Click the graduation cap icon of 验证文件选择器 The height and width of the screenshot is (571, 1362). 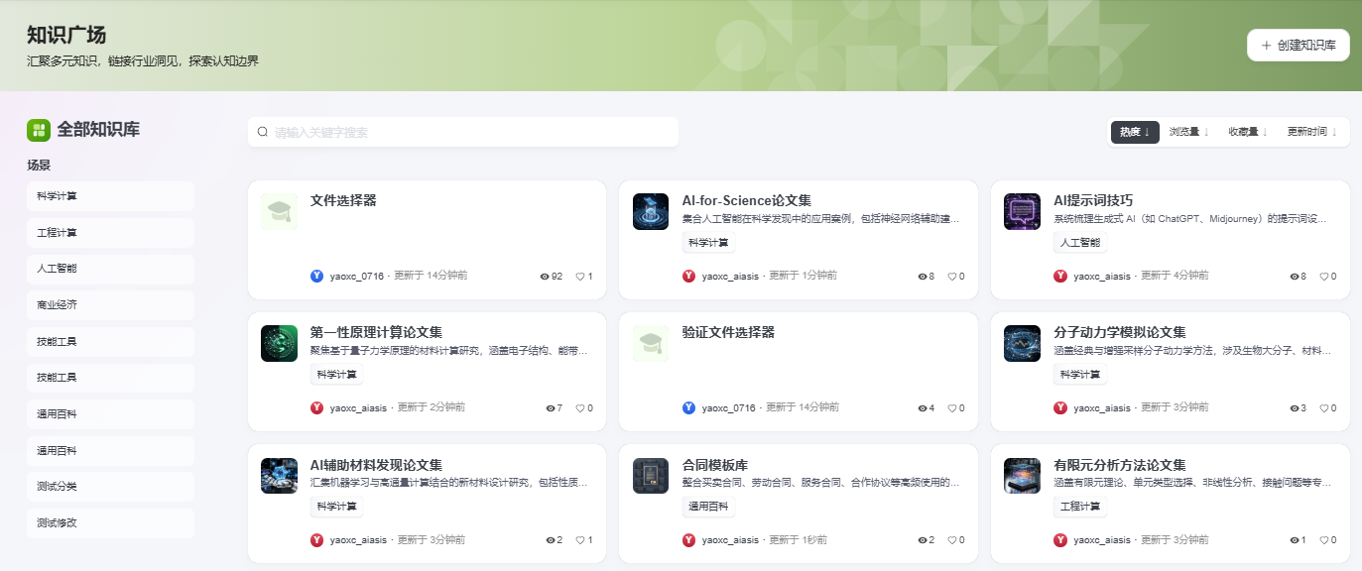pyautogui.click(x=651, y=343)
